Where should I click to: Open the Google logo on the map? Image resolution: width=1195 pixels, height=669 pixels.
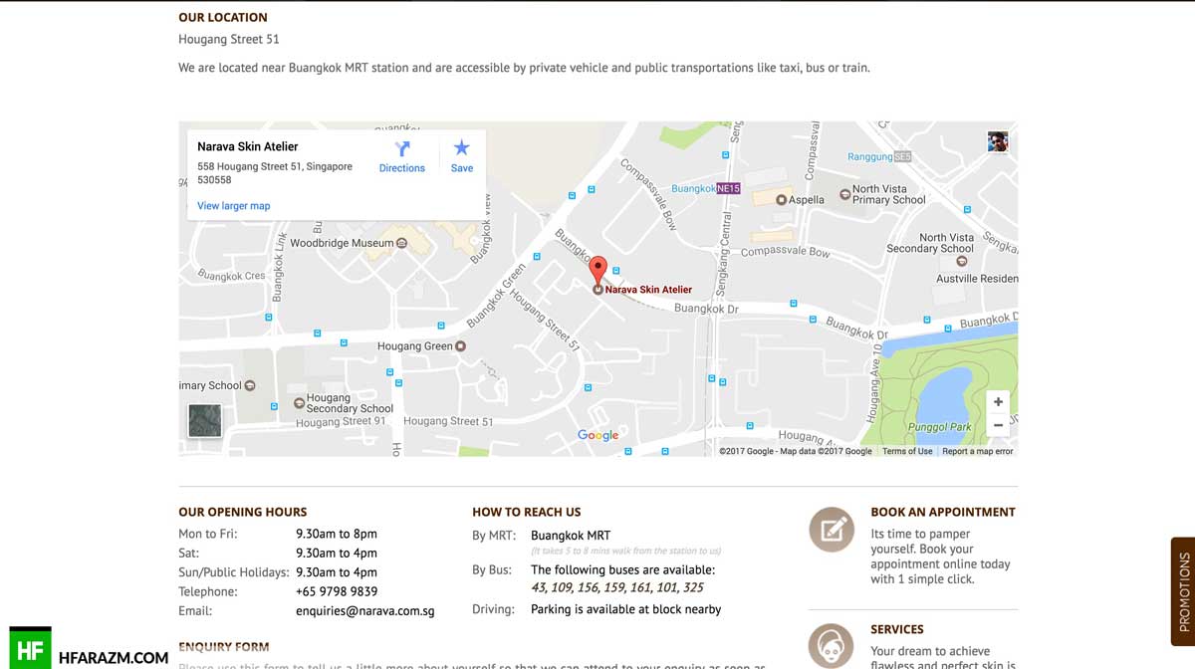[597, 435]
